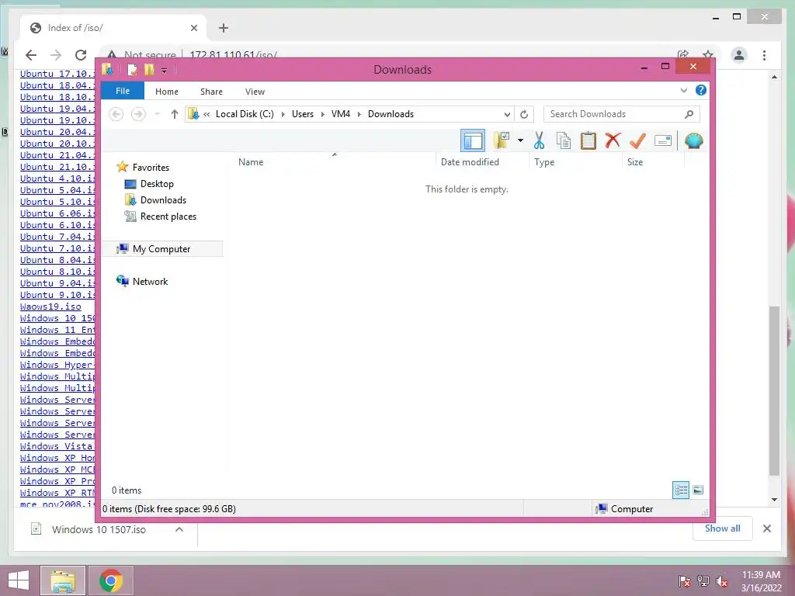
Task: Click the Classic Shell settings icon
Action: coord(693,140)
